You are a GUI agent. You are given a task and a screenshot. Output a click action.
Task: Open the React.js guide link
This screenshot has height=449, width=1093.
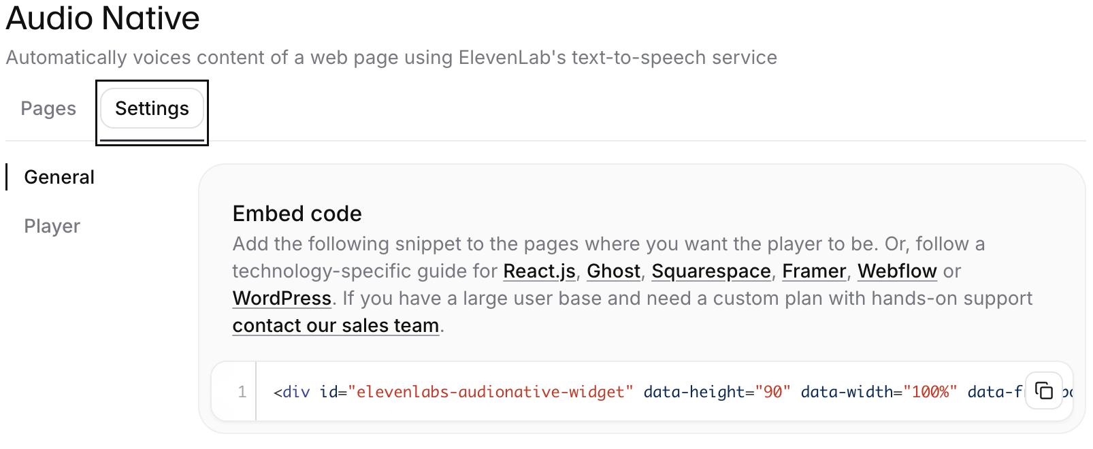click(x=539, y=271)
